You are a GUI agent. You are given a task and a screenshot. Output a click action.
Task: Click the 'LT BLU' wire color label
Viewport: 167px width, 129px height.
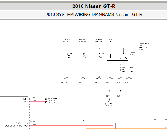click(64, 83)
